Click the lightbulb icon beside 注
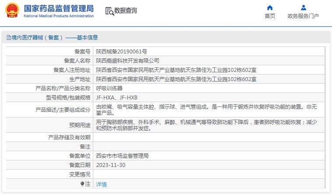Image resolution: width=332 pixels, height=195 pixels. pos(82,184)
